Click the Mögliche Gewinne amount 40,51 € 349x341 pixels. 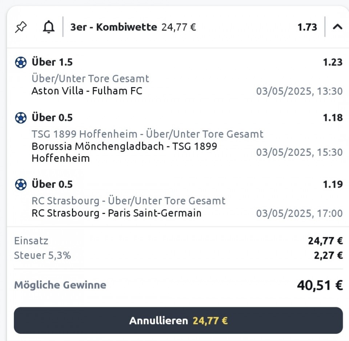320,285
